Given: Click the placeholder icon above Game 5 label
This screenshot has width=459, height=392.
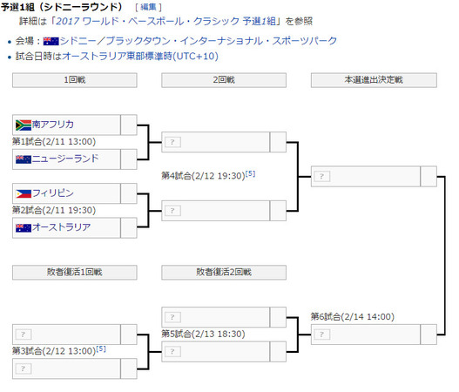Looking at the screenshot, I should (x=172, y=317).
